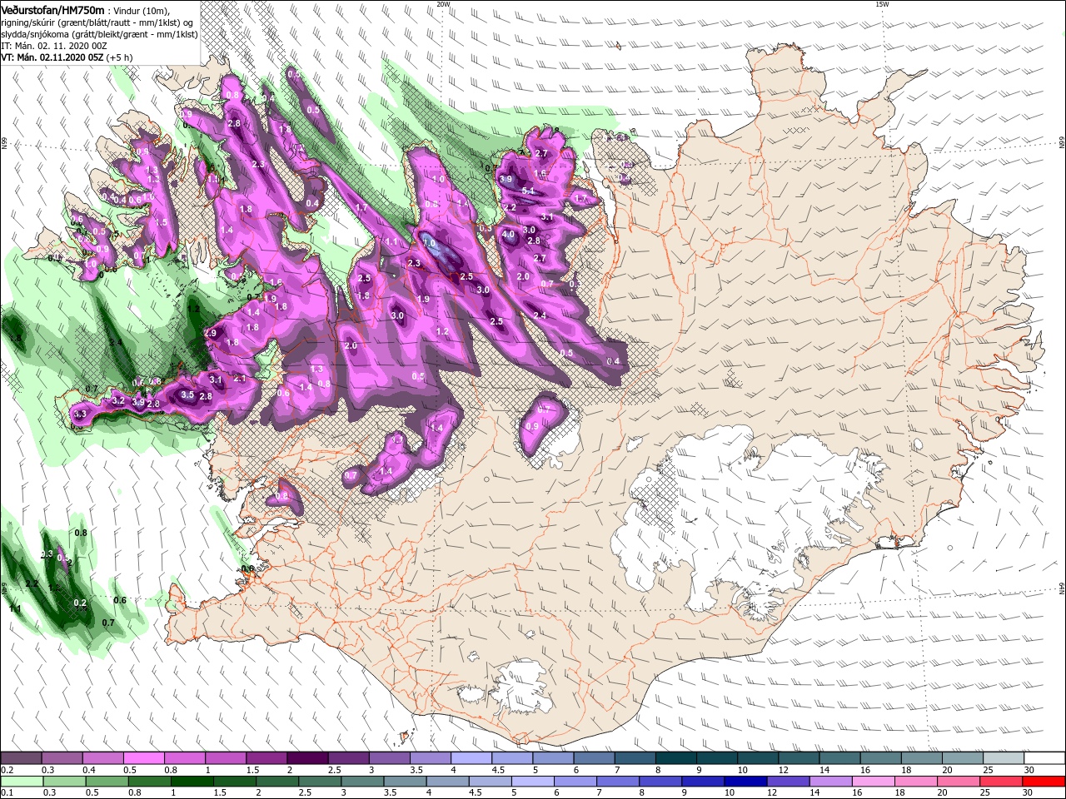This screenshot has height=799, width=1066.
Task: Click the darkest green rain swatch at 1
Action: click(x=192, y=781)
